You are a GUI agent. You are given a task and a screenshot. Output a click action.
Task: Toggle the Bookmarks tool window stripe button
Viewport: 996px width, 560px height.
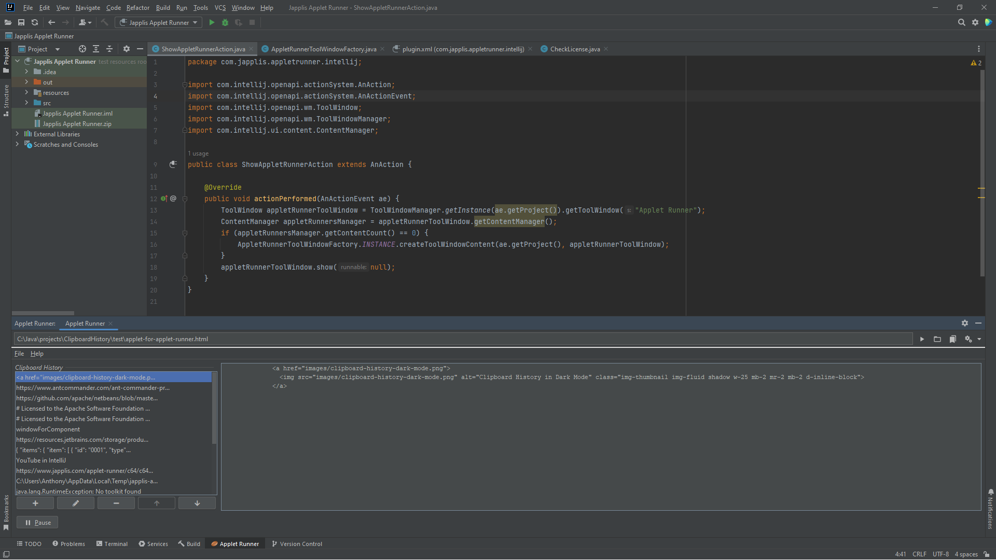tap(6, 512)
